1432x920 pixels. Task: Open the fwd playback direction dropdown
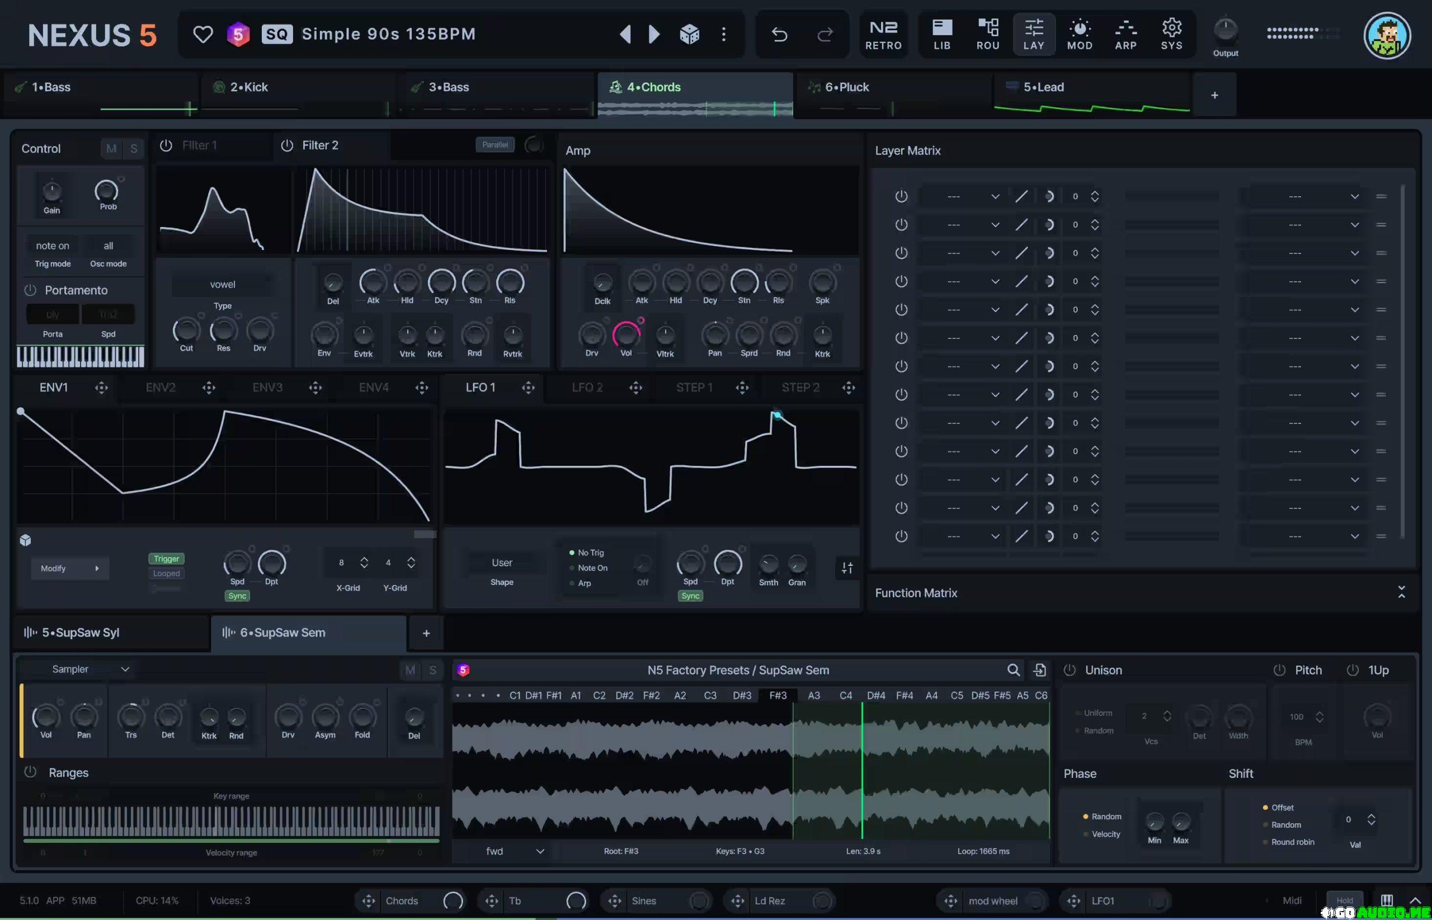[x=515, y=851]
